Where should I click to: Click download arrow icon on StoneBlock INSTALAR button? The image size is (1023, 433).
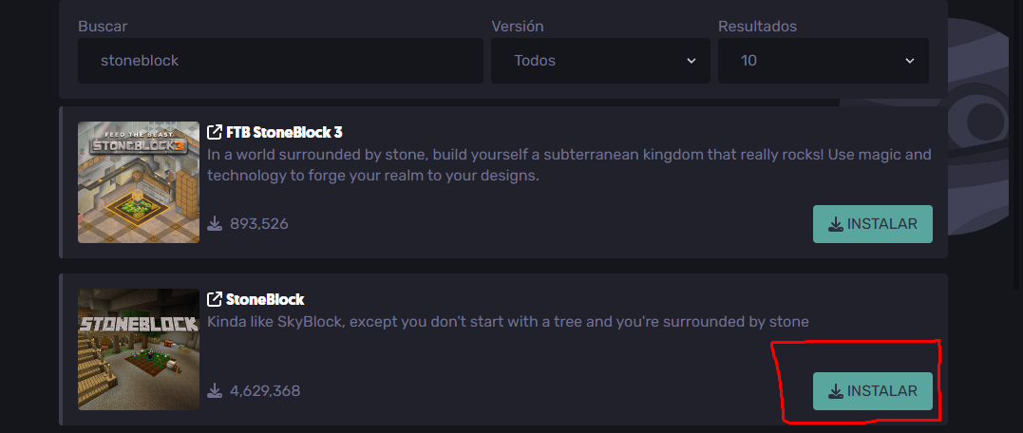(x=835, y=391)
